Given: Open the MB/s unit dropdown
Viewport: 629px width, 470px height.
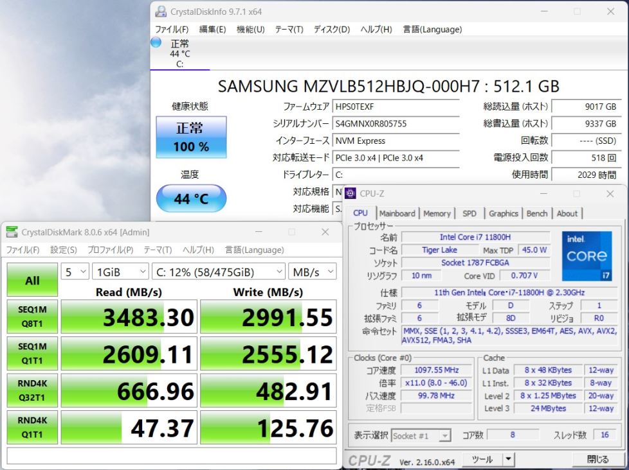Looking at the screenshot, I should [x=312, y=272].
